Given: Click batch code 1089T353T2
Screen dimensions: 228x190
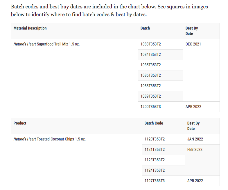Looking at the screenshot, I should [151, 96].
